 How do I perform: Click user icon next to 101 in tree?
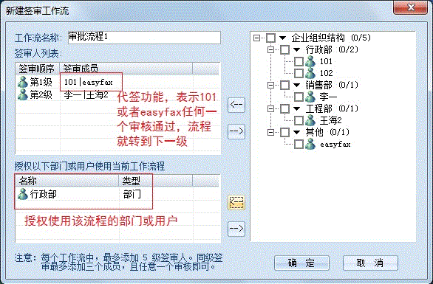[x=310, y=61]
